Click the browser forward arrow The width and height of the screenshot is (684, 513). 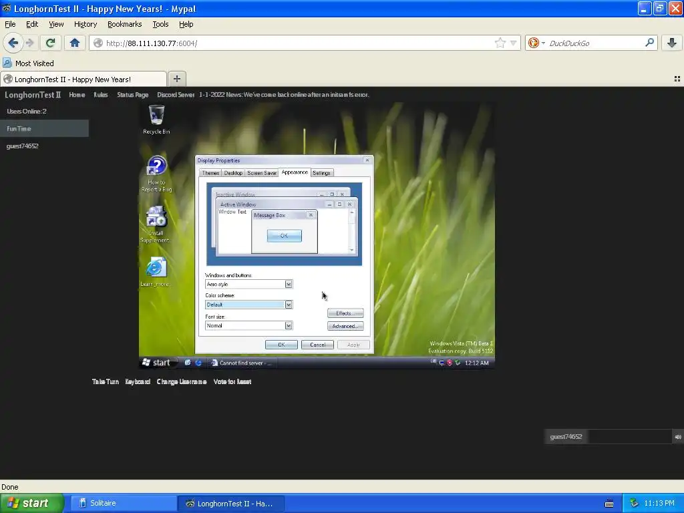[29, 43]
